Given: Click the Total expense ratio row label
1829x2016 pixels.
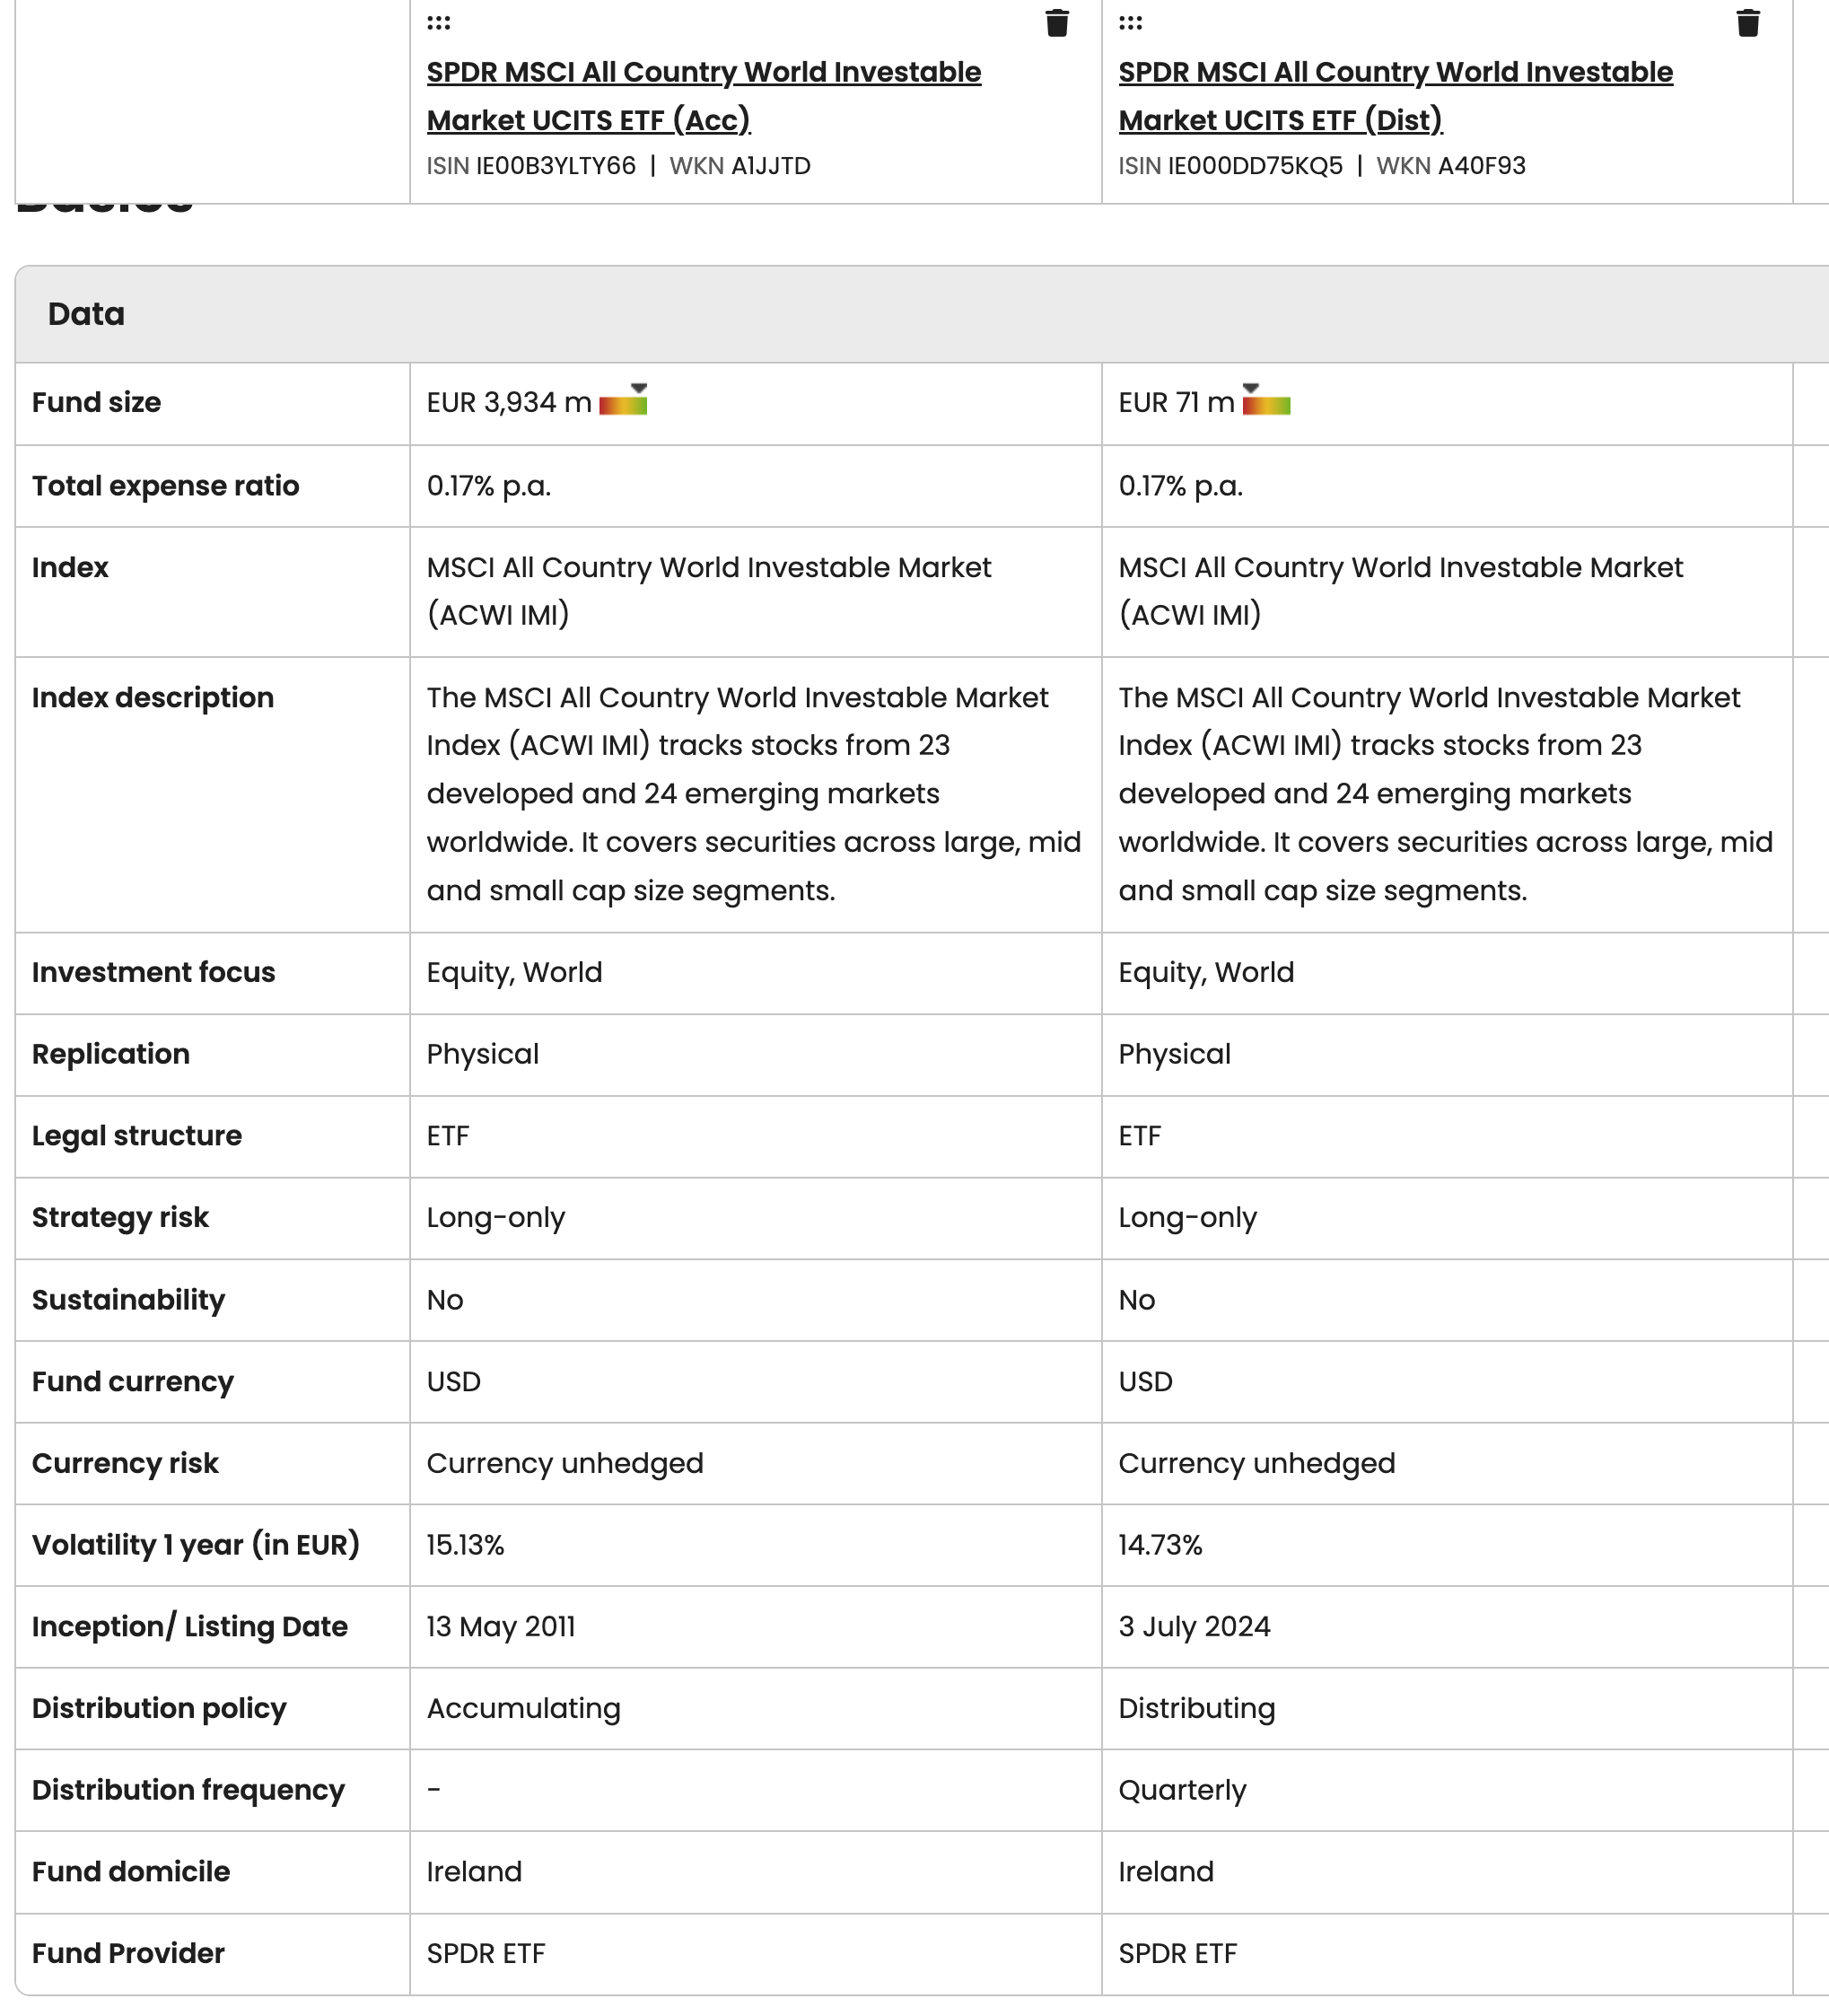Looking at the screenshot, I should pyautogui.click(x=165, y=486).
